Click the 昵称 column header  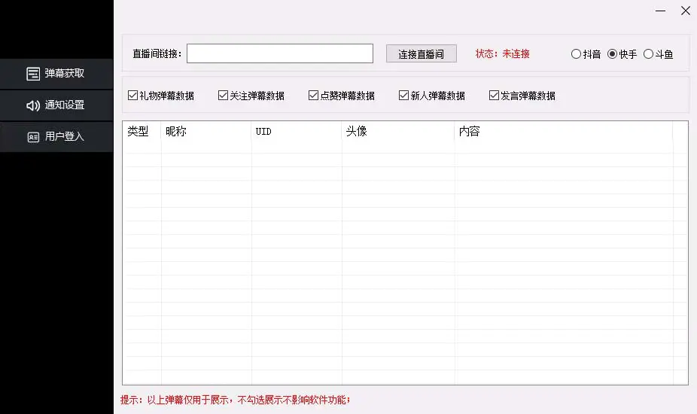[x=205, y=132]
